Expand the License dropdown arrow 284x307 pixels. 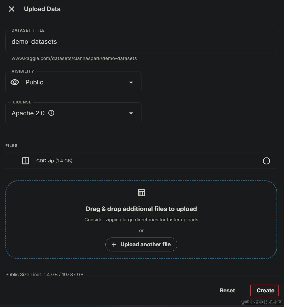point(131,113)
